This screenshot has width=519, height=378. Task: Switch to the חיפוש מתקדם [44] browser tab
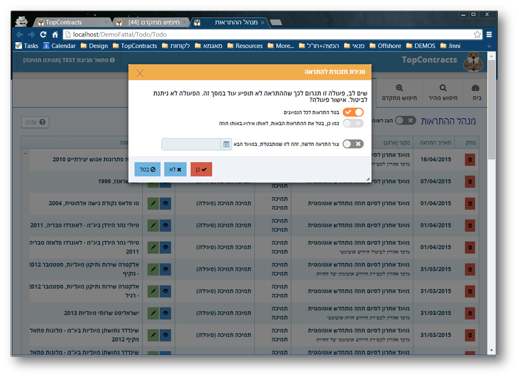(150, 22)
